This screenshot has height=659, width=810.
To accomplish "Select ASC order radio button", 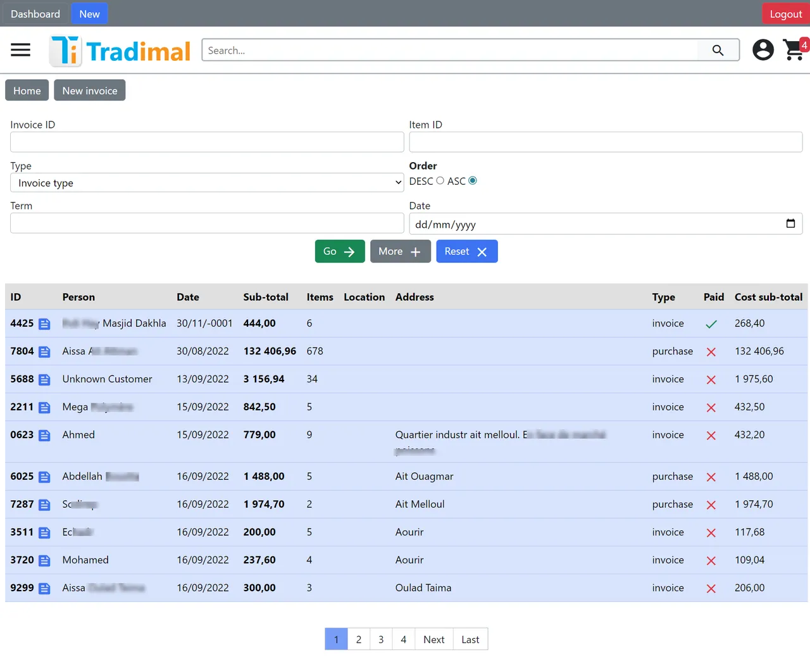I will click(x=473, y=181).
